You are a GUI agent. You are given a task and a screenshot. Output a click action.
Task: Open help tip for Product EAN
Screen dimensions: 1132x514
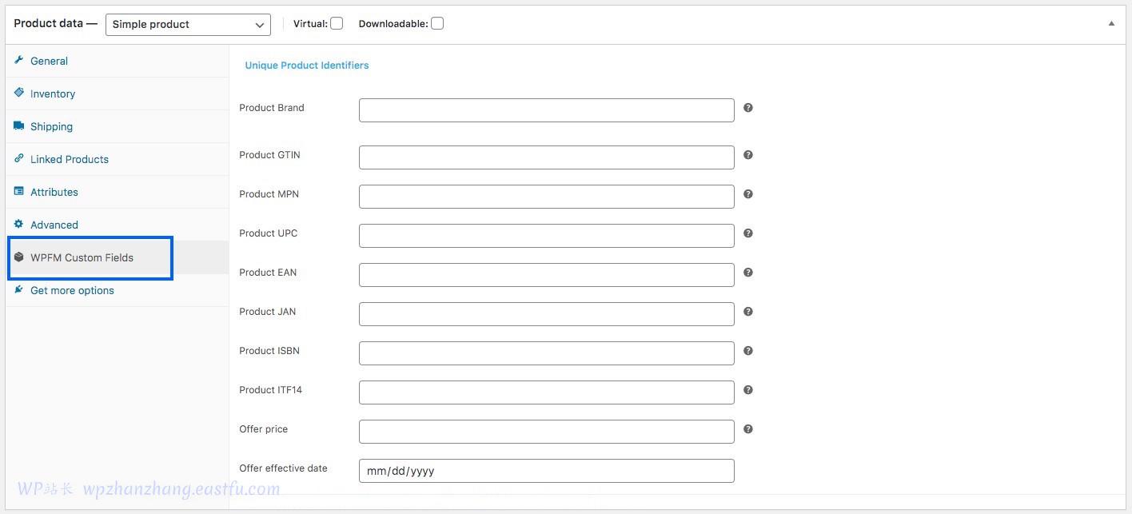point(748,273)
